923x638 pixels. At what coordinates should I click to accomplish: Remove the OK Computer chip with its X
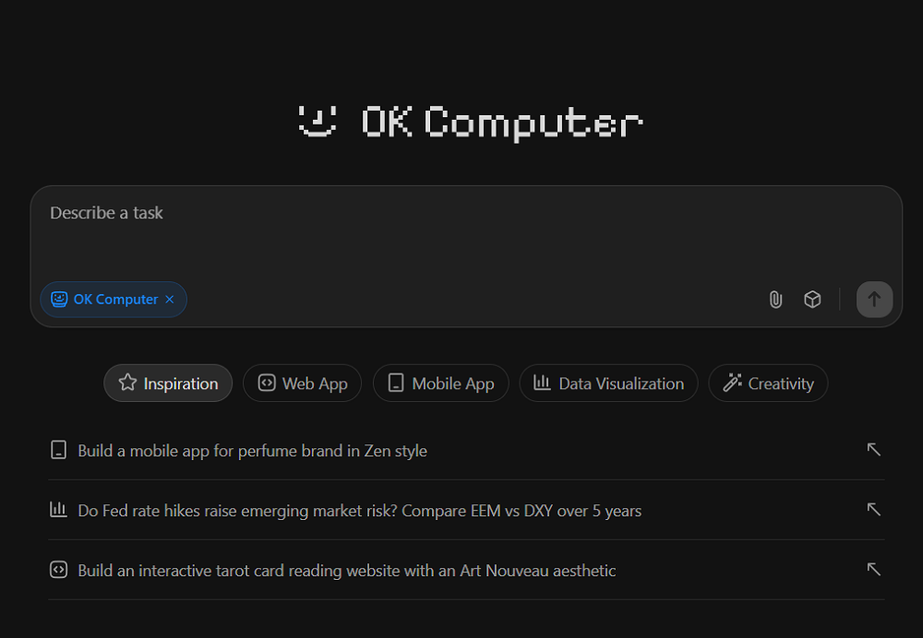pos(169,300)
